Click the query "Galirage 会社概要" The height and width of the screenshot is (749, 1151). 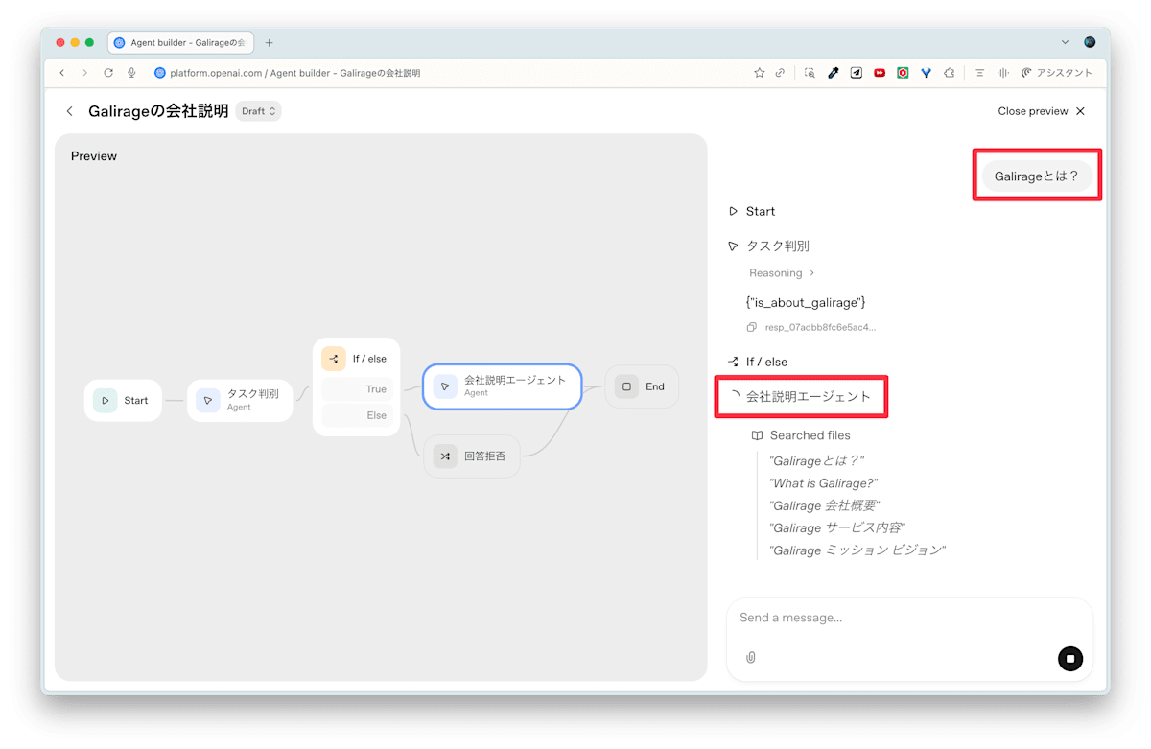[825, 505]
